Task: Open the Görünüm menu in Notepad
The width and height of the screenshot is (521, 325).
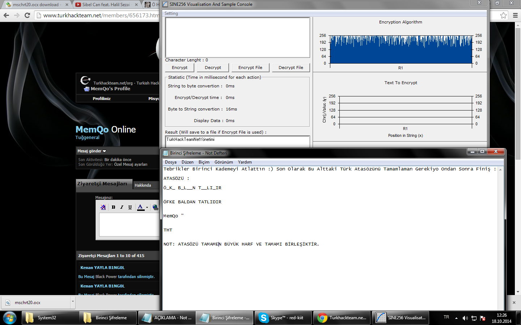Action: pyautogui.click(x=224, y=162)
